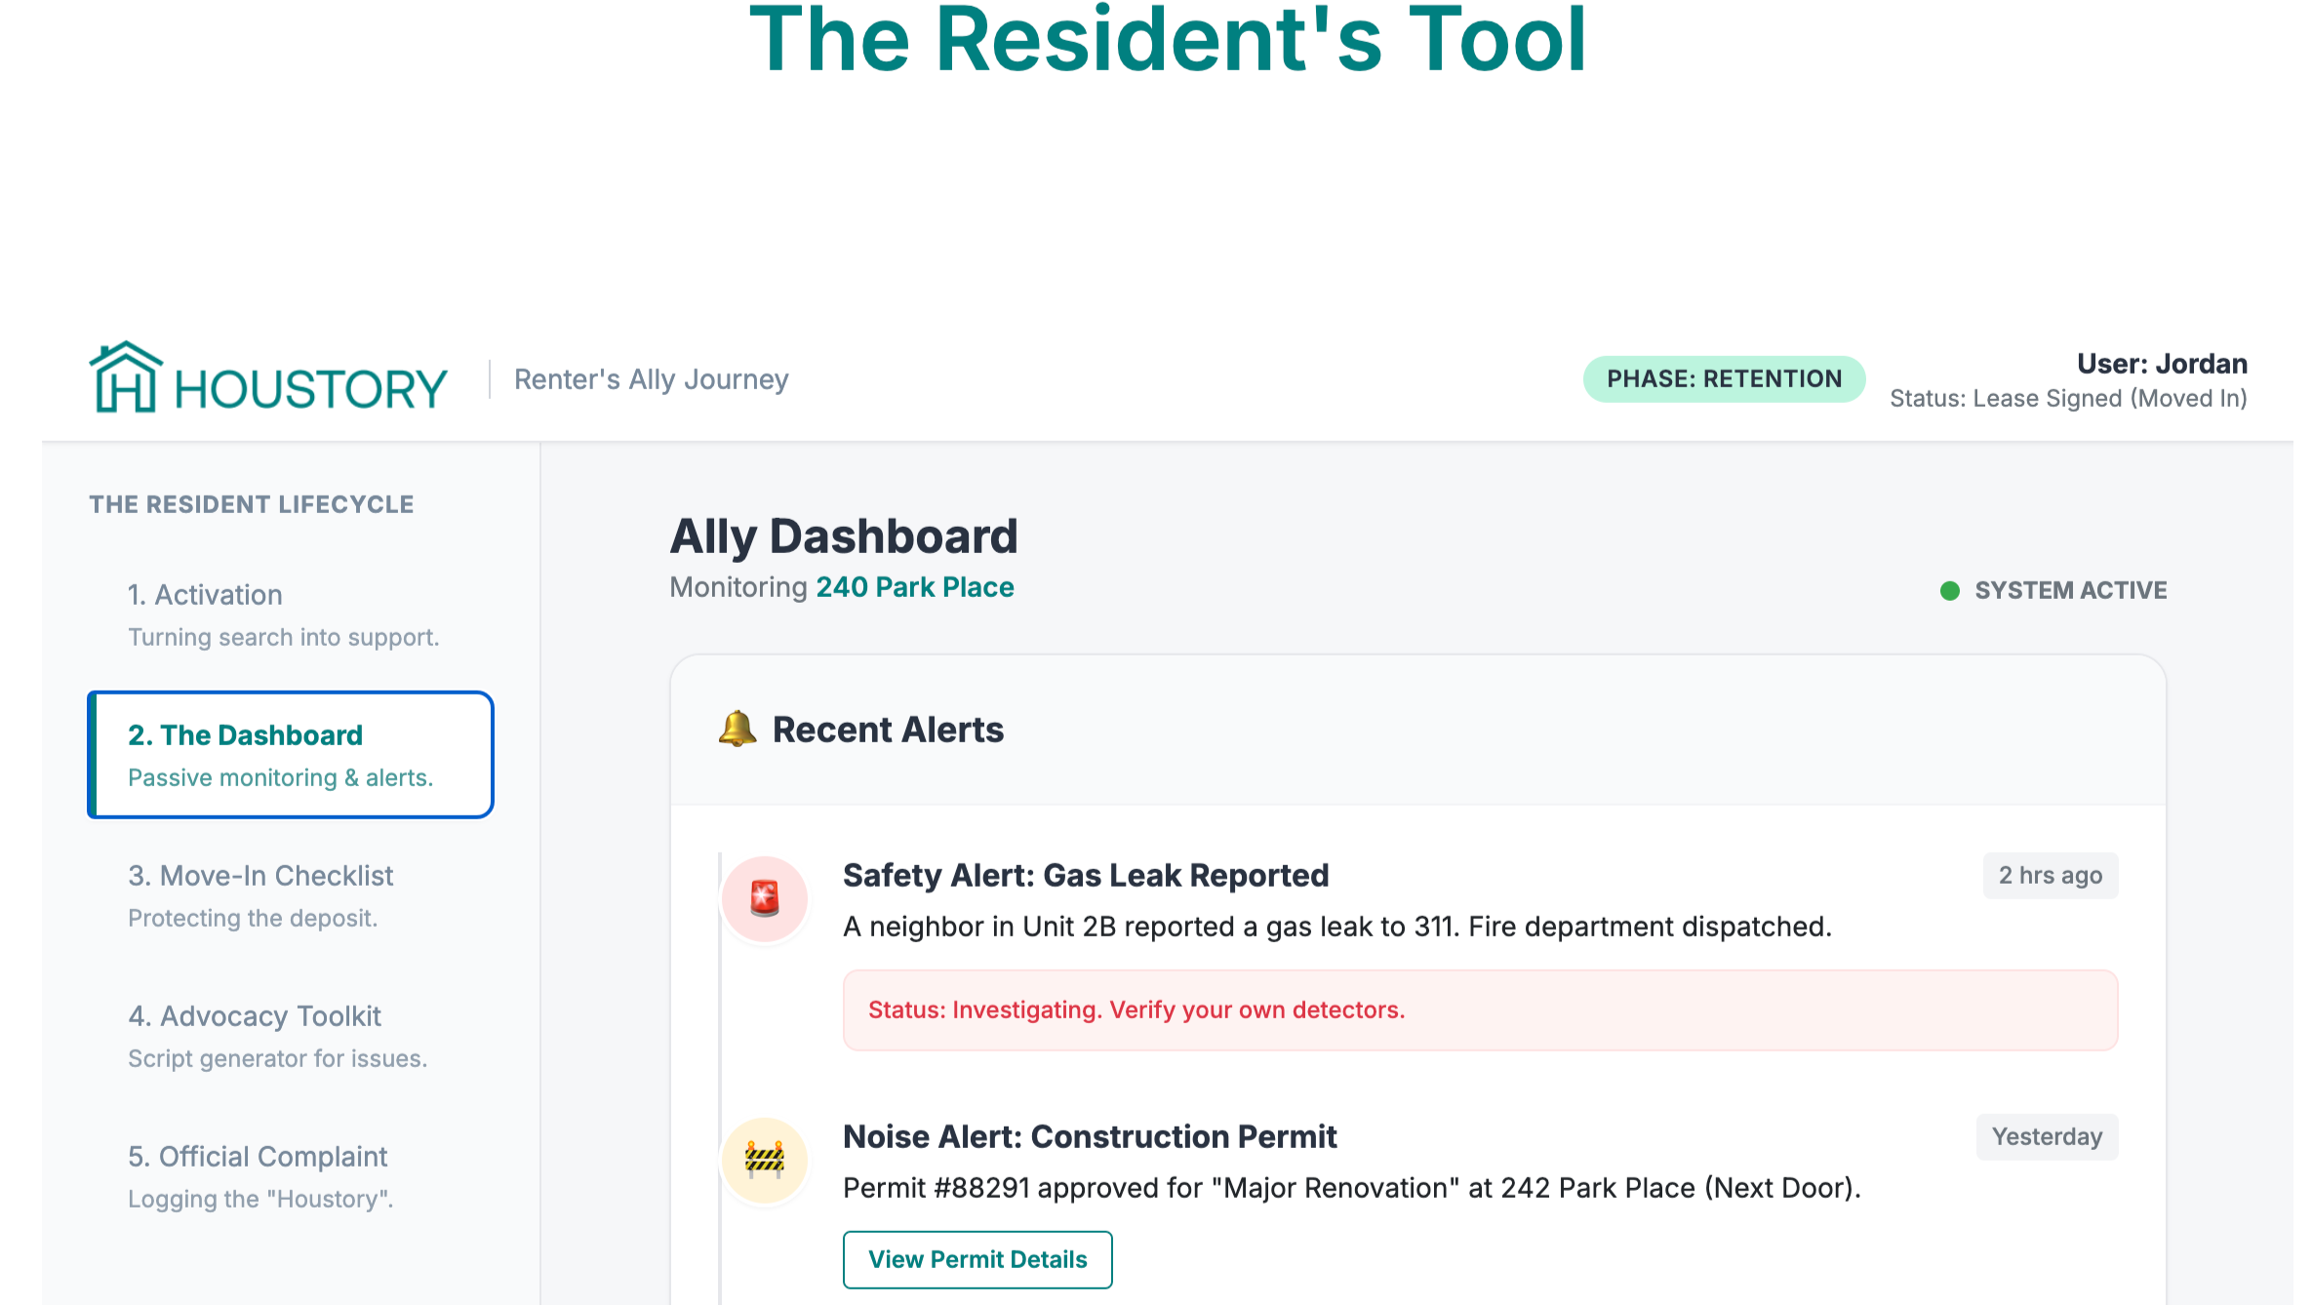Click the bell icon beside Recent Alerts
The height and width of the screenshot is (1305, 2312).
tap(737, 729)
